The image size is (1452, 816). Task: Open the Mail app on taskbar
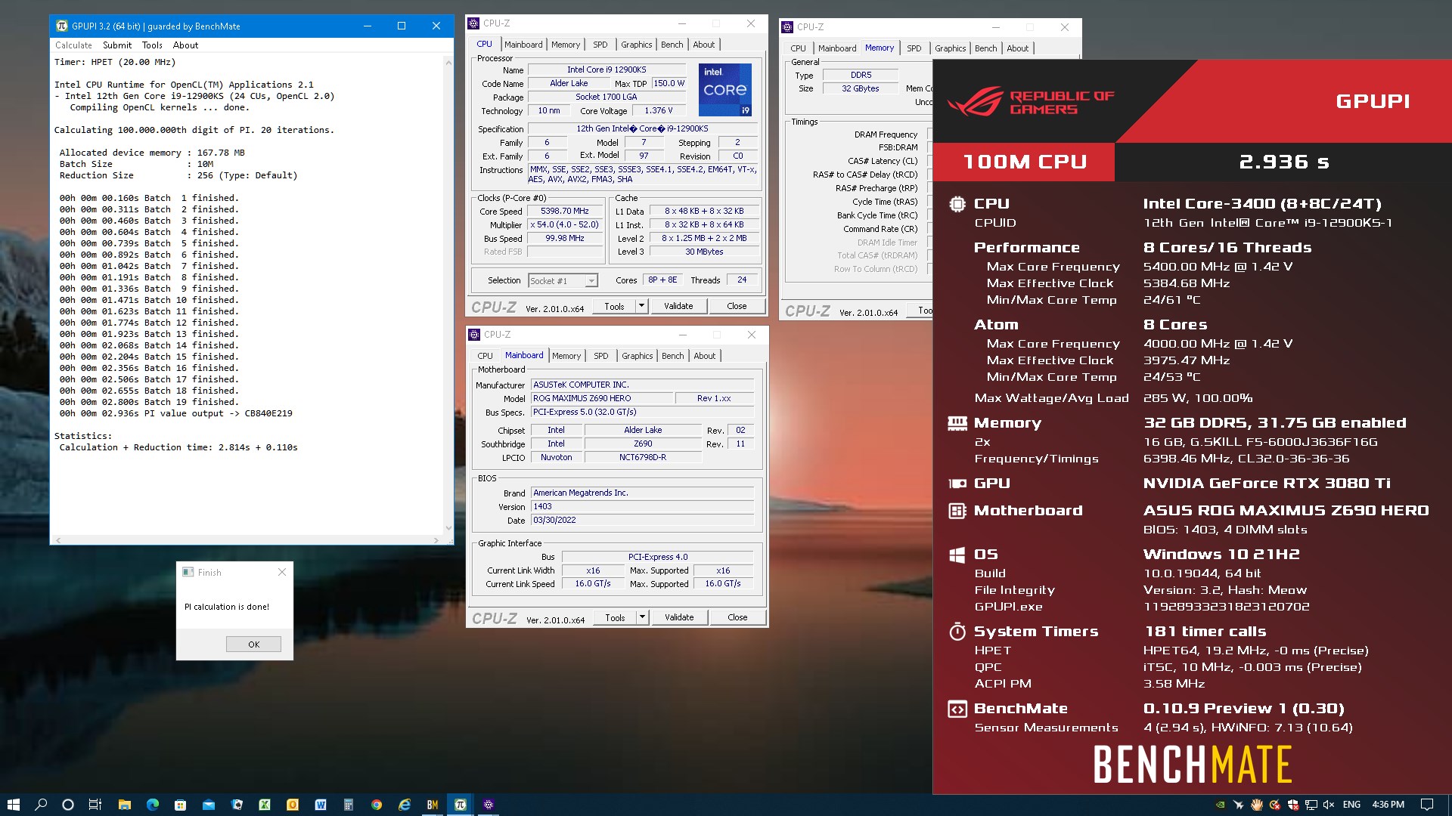pyautogui.click(x=208, y=805)
